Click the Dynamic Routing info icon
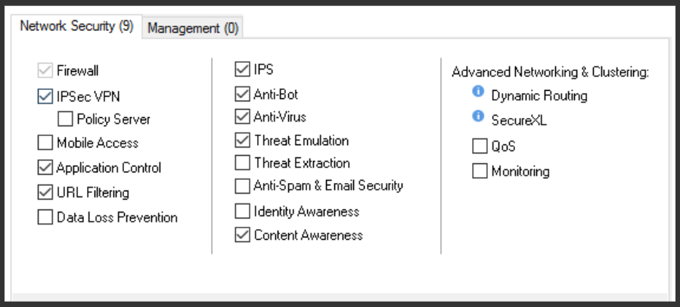This screenshot has height=307, width=680. (478, 92)
